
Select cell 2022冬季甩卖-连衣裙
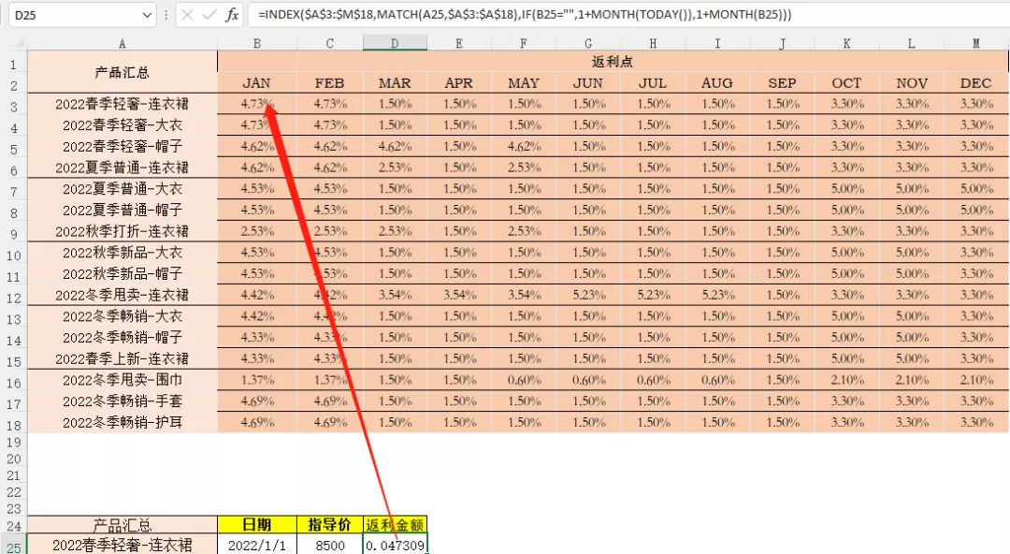[122, 295]
